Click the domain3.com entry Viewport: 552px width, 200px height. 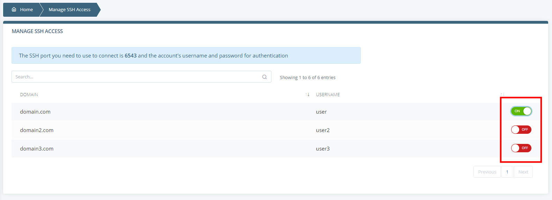coord(37,148)
